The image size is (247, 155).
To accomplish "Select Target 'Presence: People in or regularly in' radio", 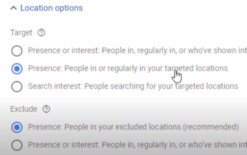I will coord(17,68).
